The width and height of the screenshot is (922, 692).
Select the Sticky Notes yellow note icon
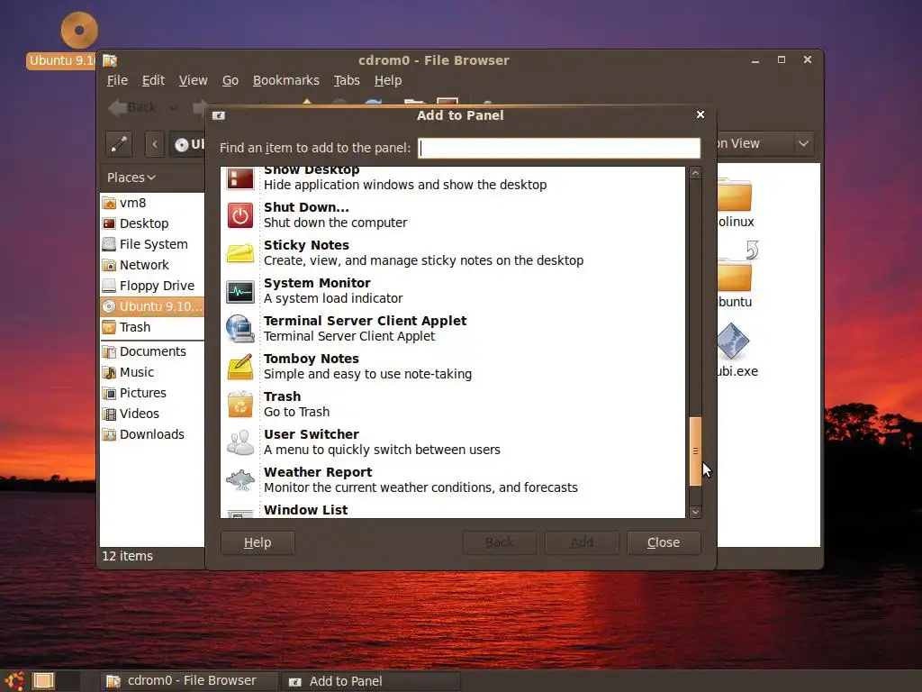tap(240, 253)
